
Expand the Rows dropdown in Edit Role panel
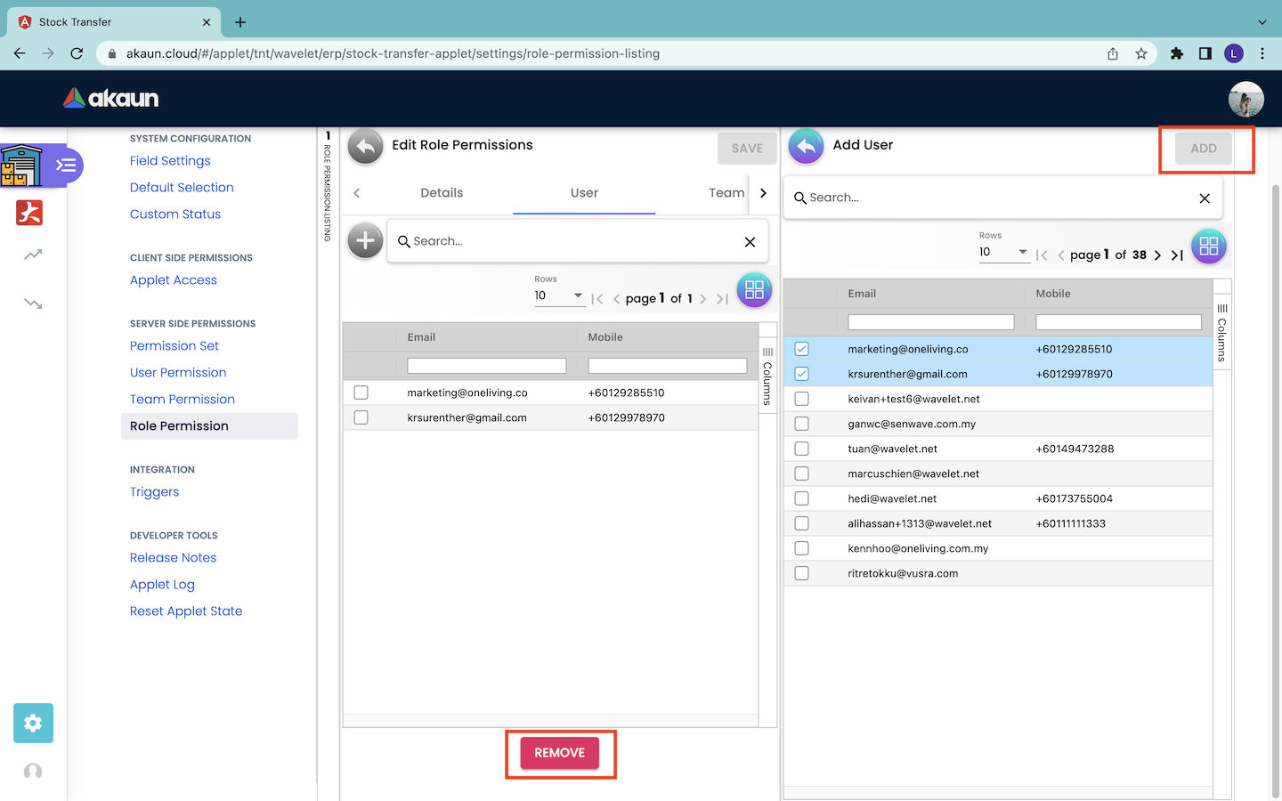[559, 296]
